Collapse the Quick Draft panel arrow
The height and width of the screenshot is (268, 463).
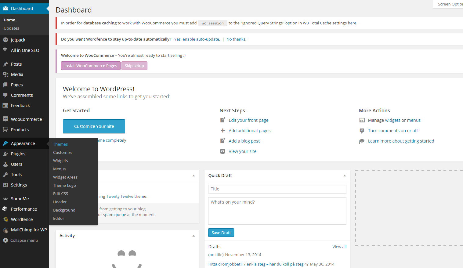coord(345,176)
